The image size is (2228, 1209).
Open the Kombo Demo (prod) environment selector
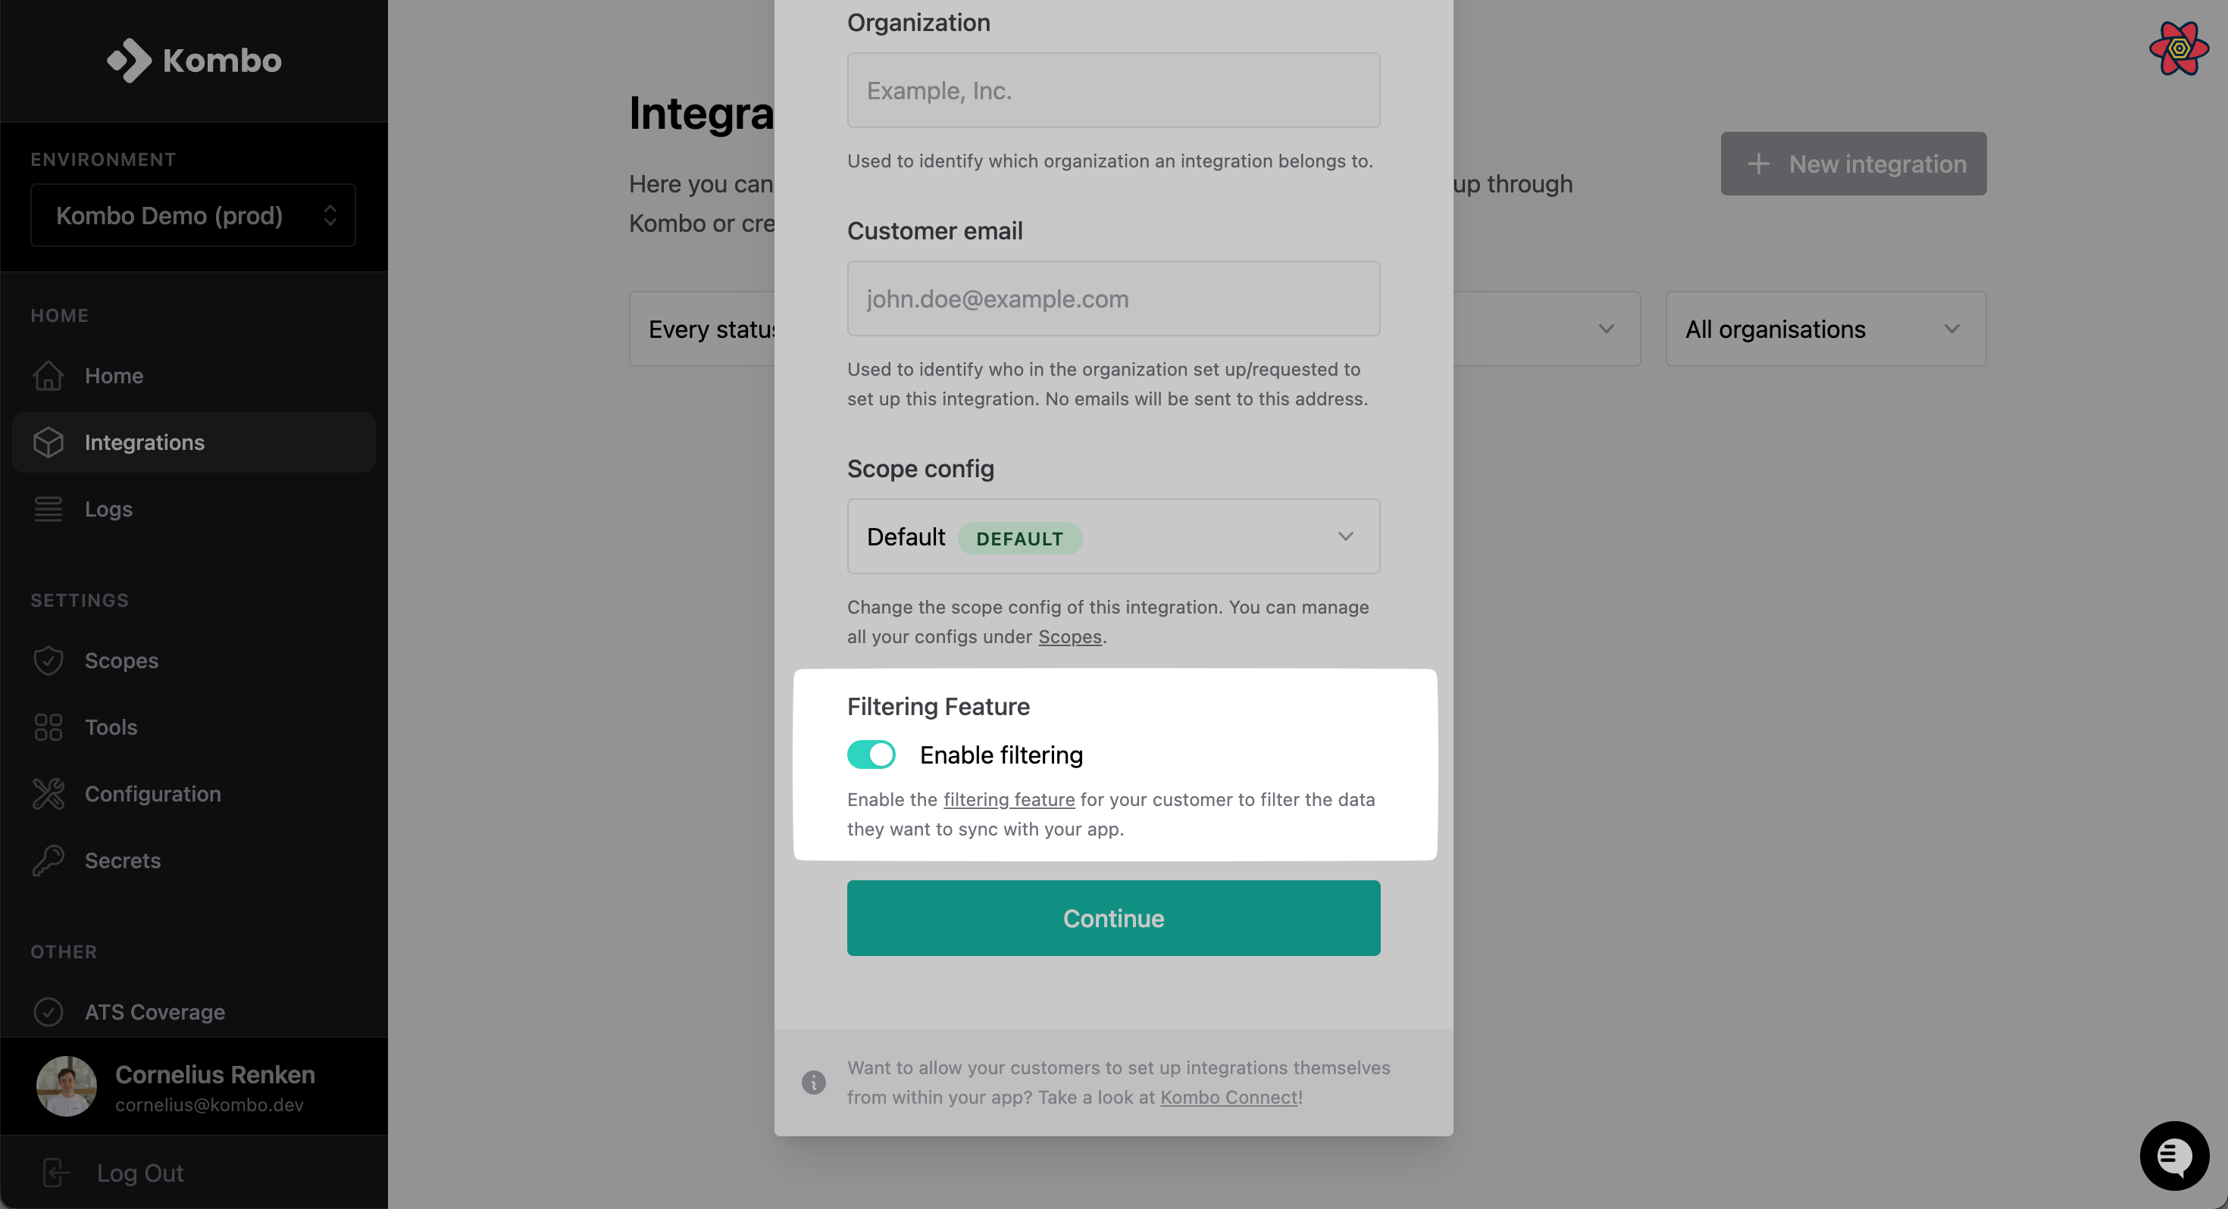pyautogui.click(x=193, y=215)
